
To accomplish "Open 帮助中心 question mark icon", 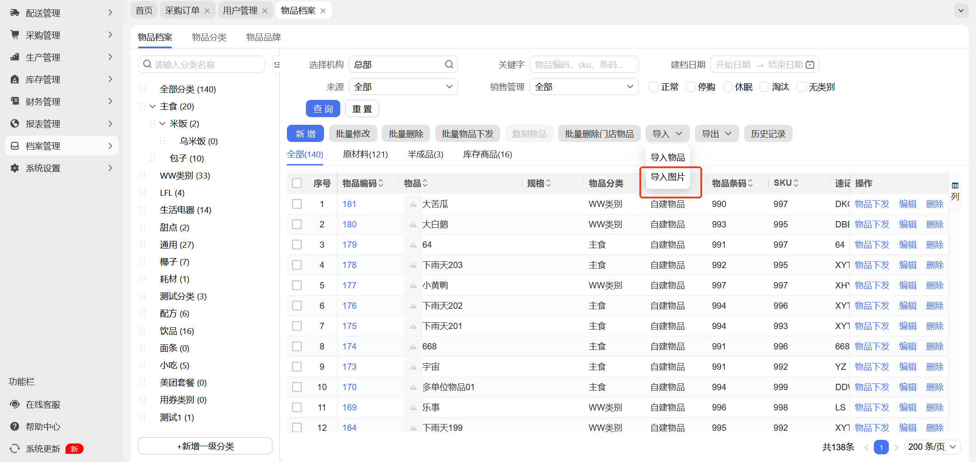I will [x=15, y=427].
